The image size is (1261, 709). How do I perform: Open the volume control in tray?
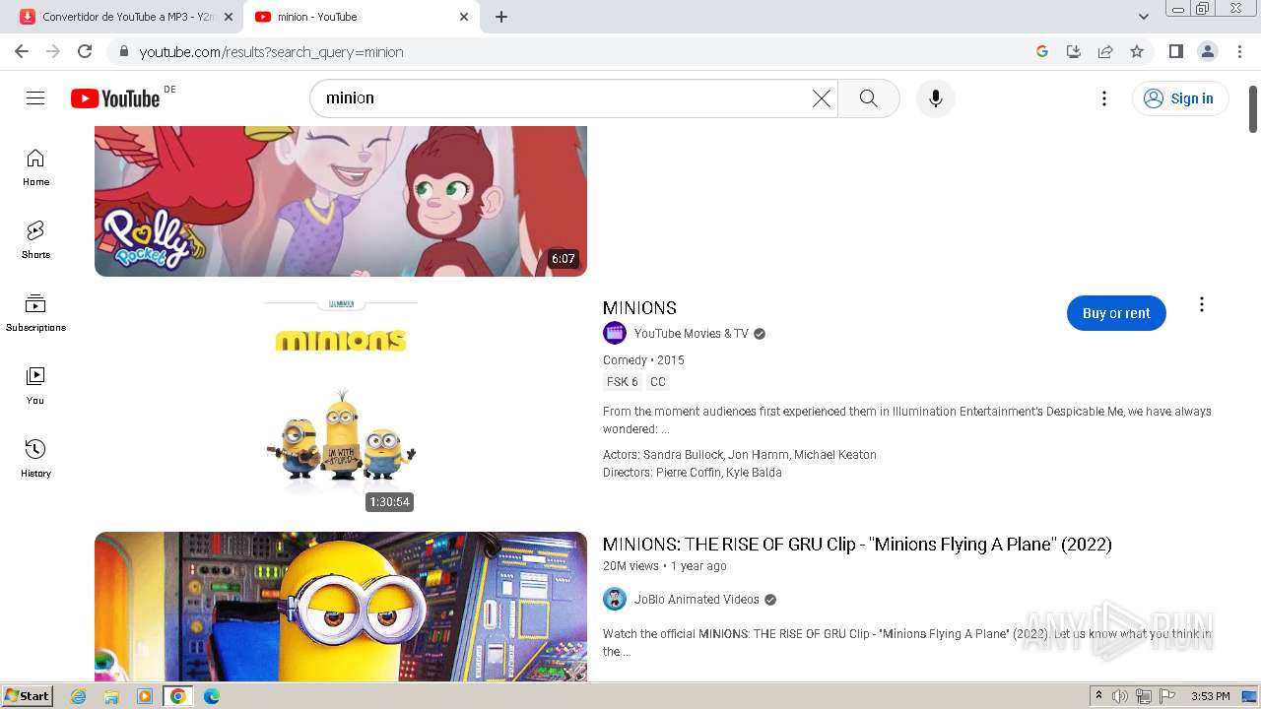click(1120, 696)
